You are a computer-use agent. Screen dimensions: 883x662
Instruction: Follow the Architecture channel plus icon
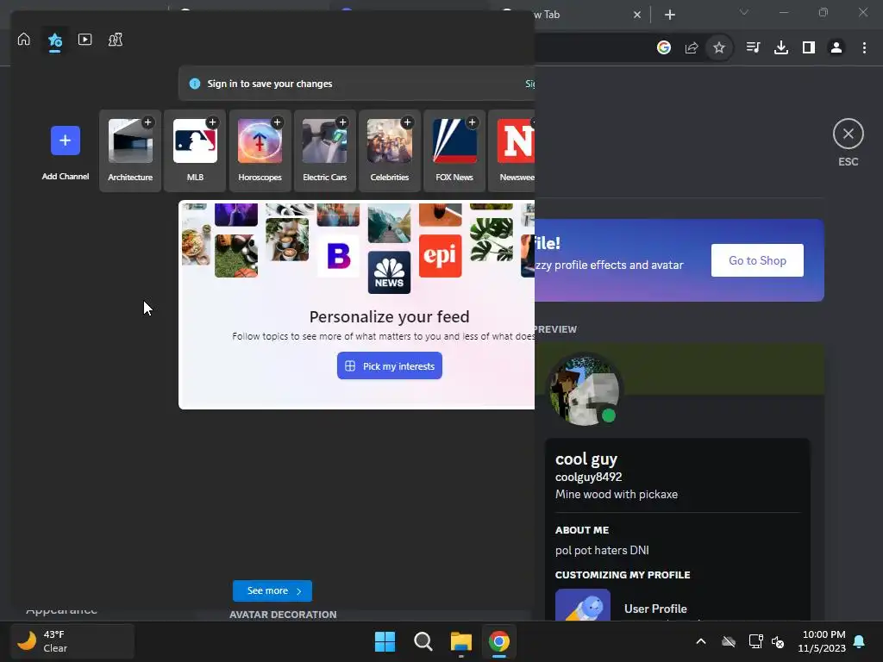148,122
